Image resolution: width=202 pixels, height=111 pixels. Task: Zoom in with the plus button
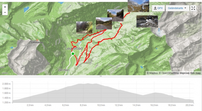5,7
